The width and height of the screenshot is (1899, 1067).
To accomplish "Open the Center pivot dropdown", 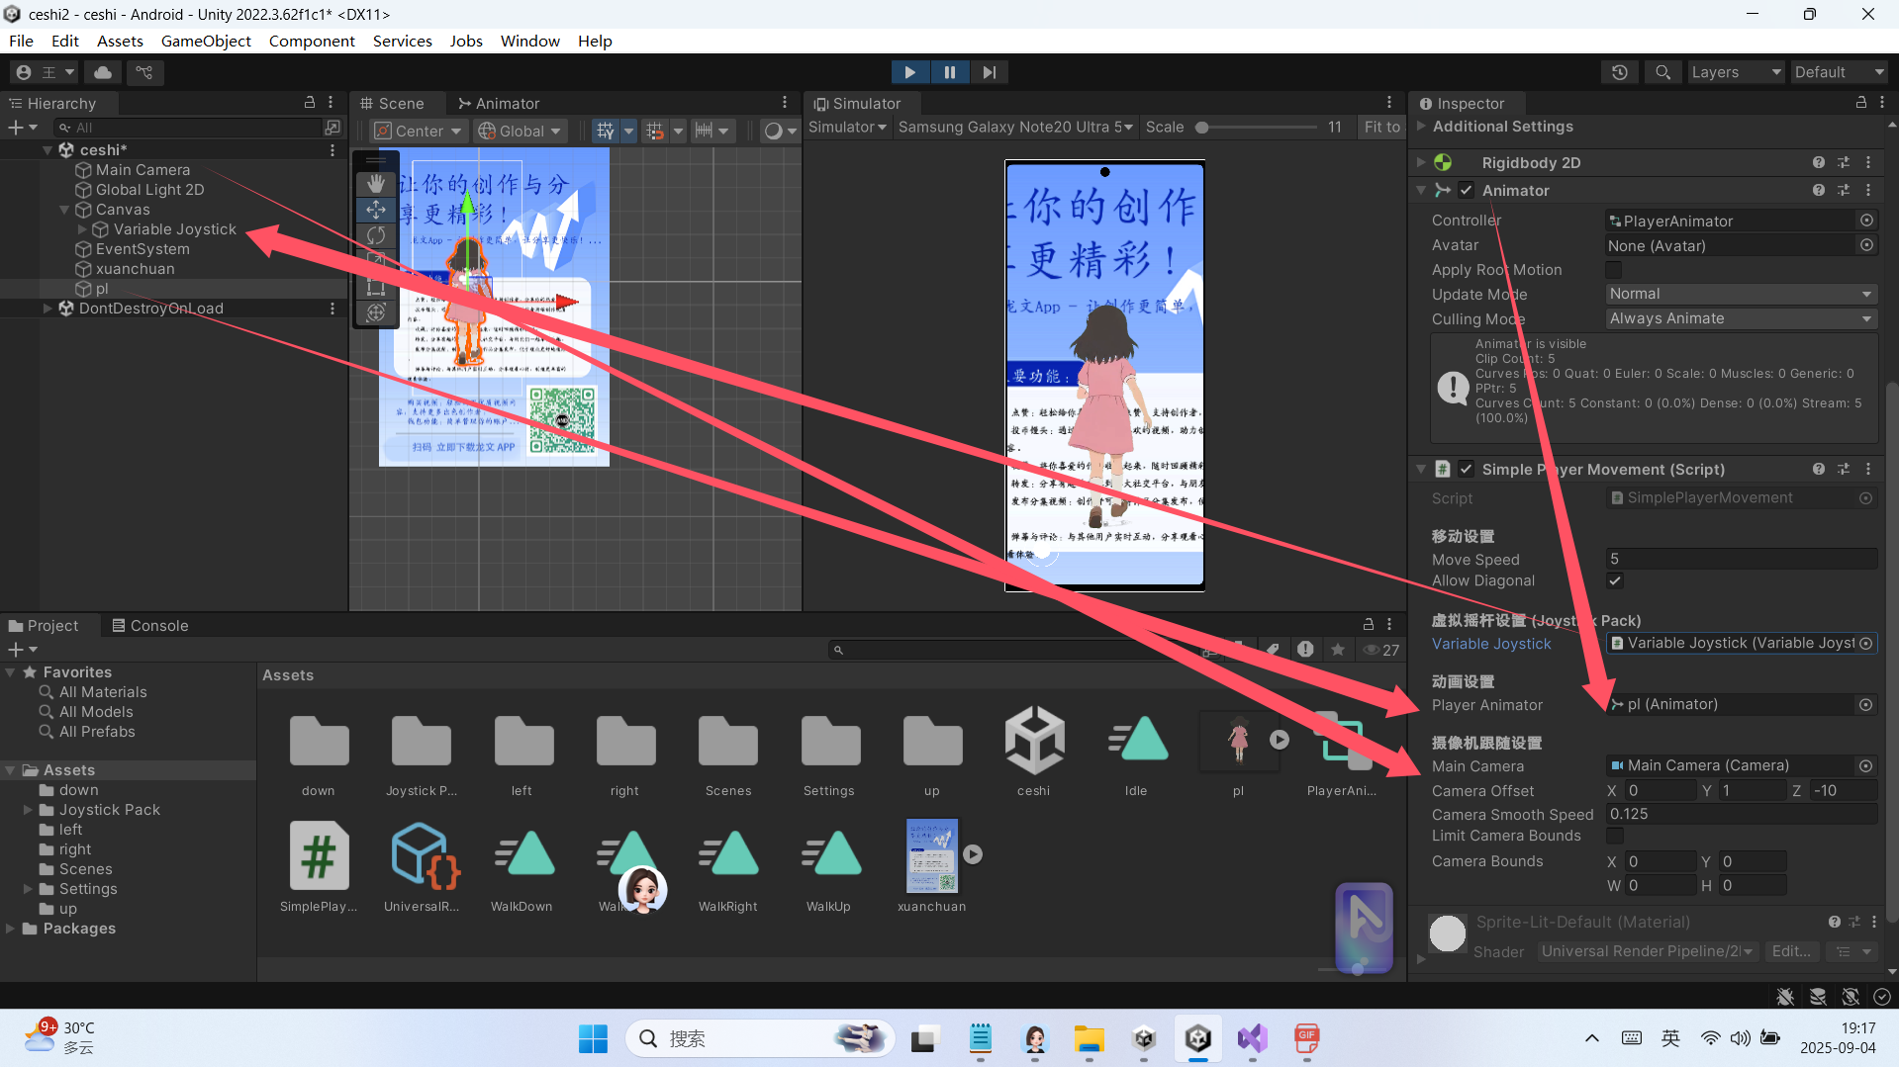I will tap(417, 131).
